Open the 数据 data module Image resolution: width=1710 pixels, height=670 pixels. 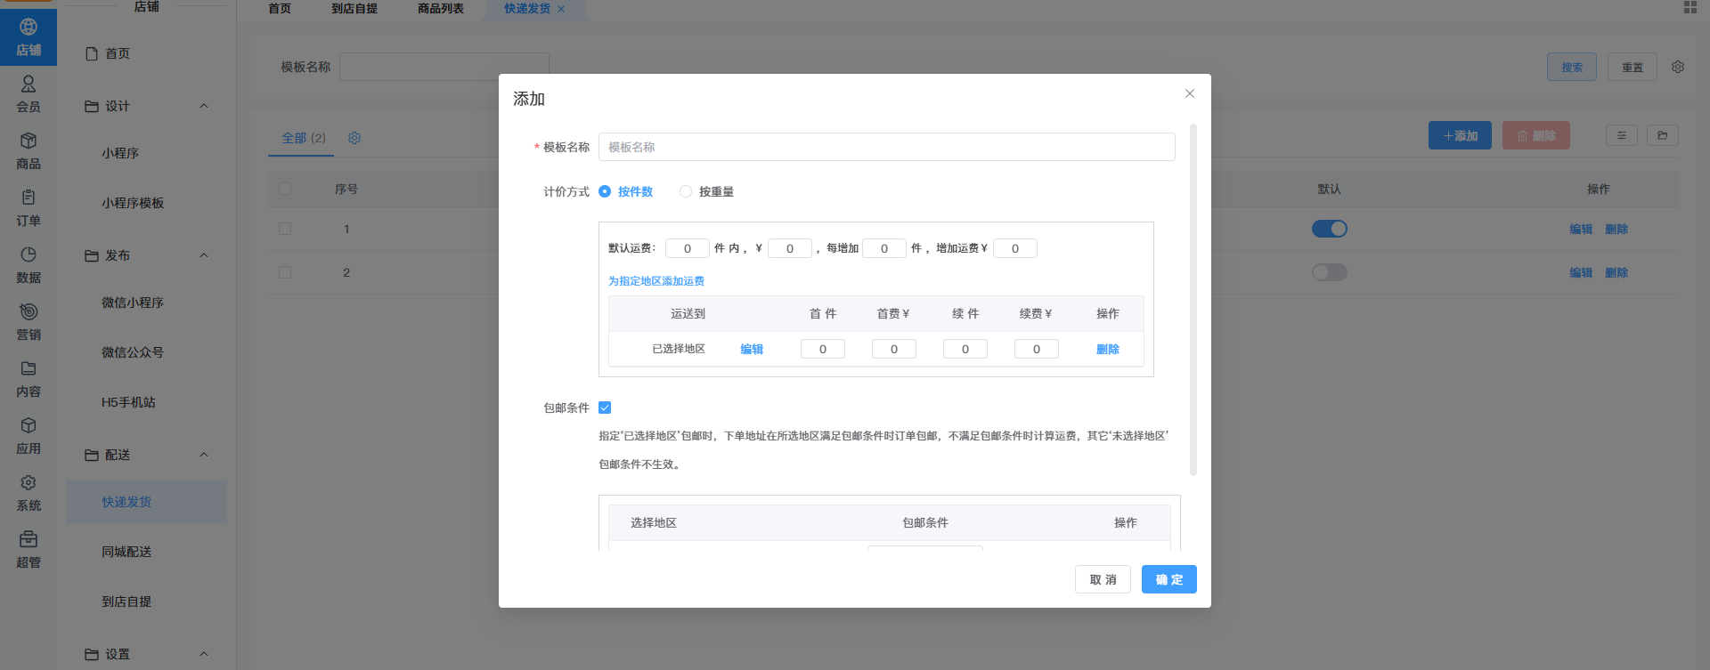tap(28, 265)
